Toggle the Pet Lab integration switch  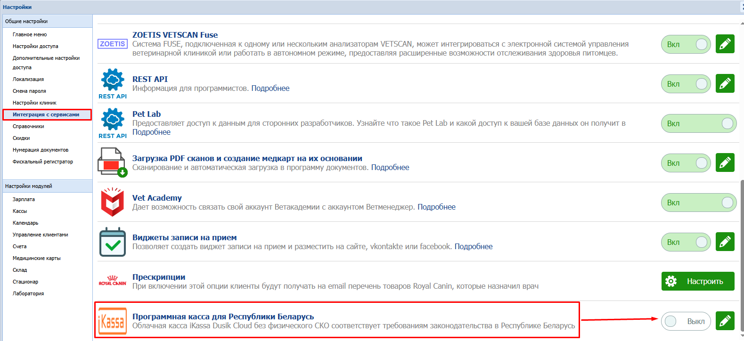pos(699,123)
